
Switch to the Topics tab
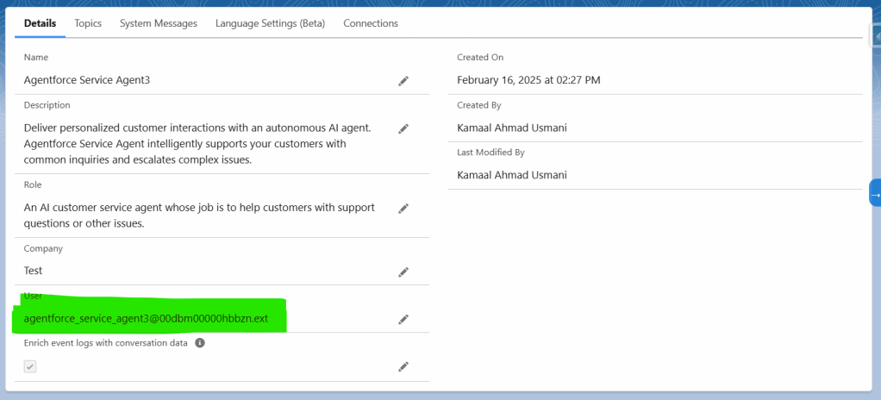point(88,23)
